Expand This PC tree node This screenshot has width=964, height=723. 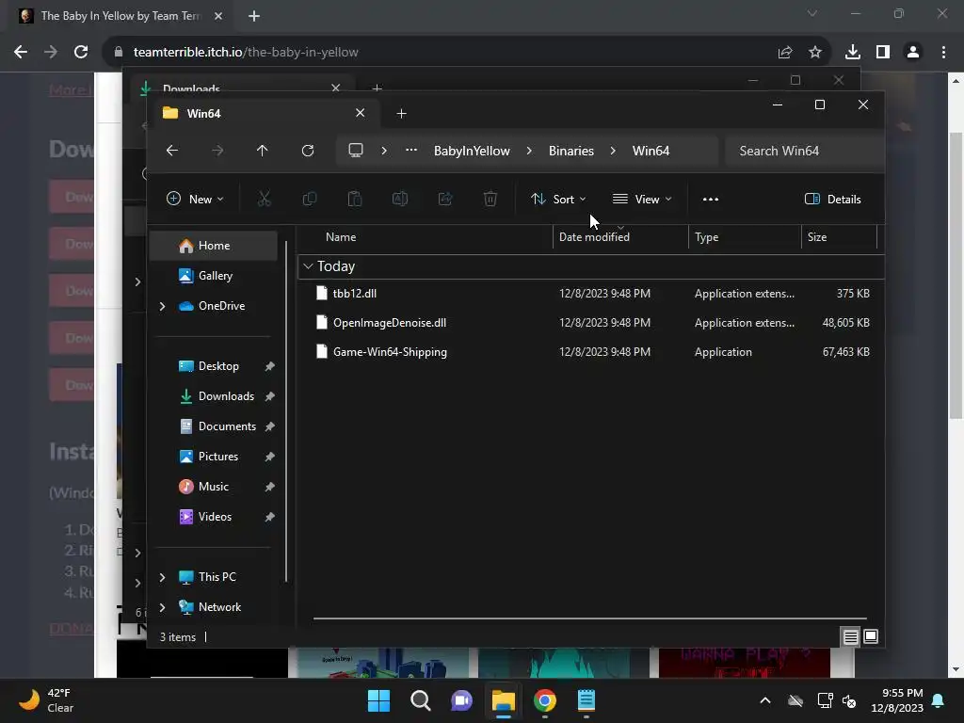click(x=162, y=577)
